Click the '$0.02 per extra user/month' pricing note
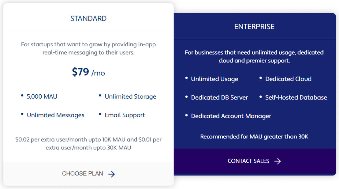339x189 pixels. (x=88, y=144)
